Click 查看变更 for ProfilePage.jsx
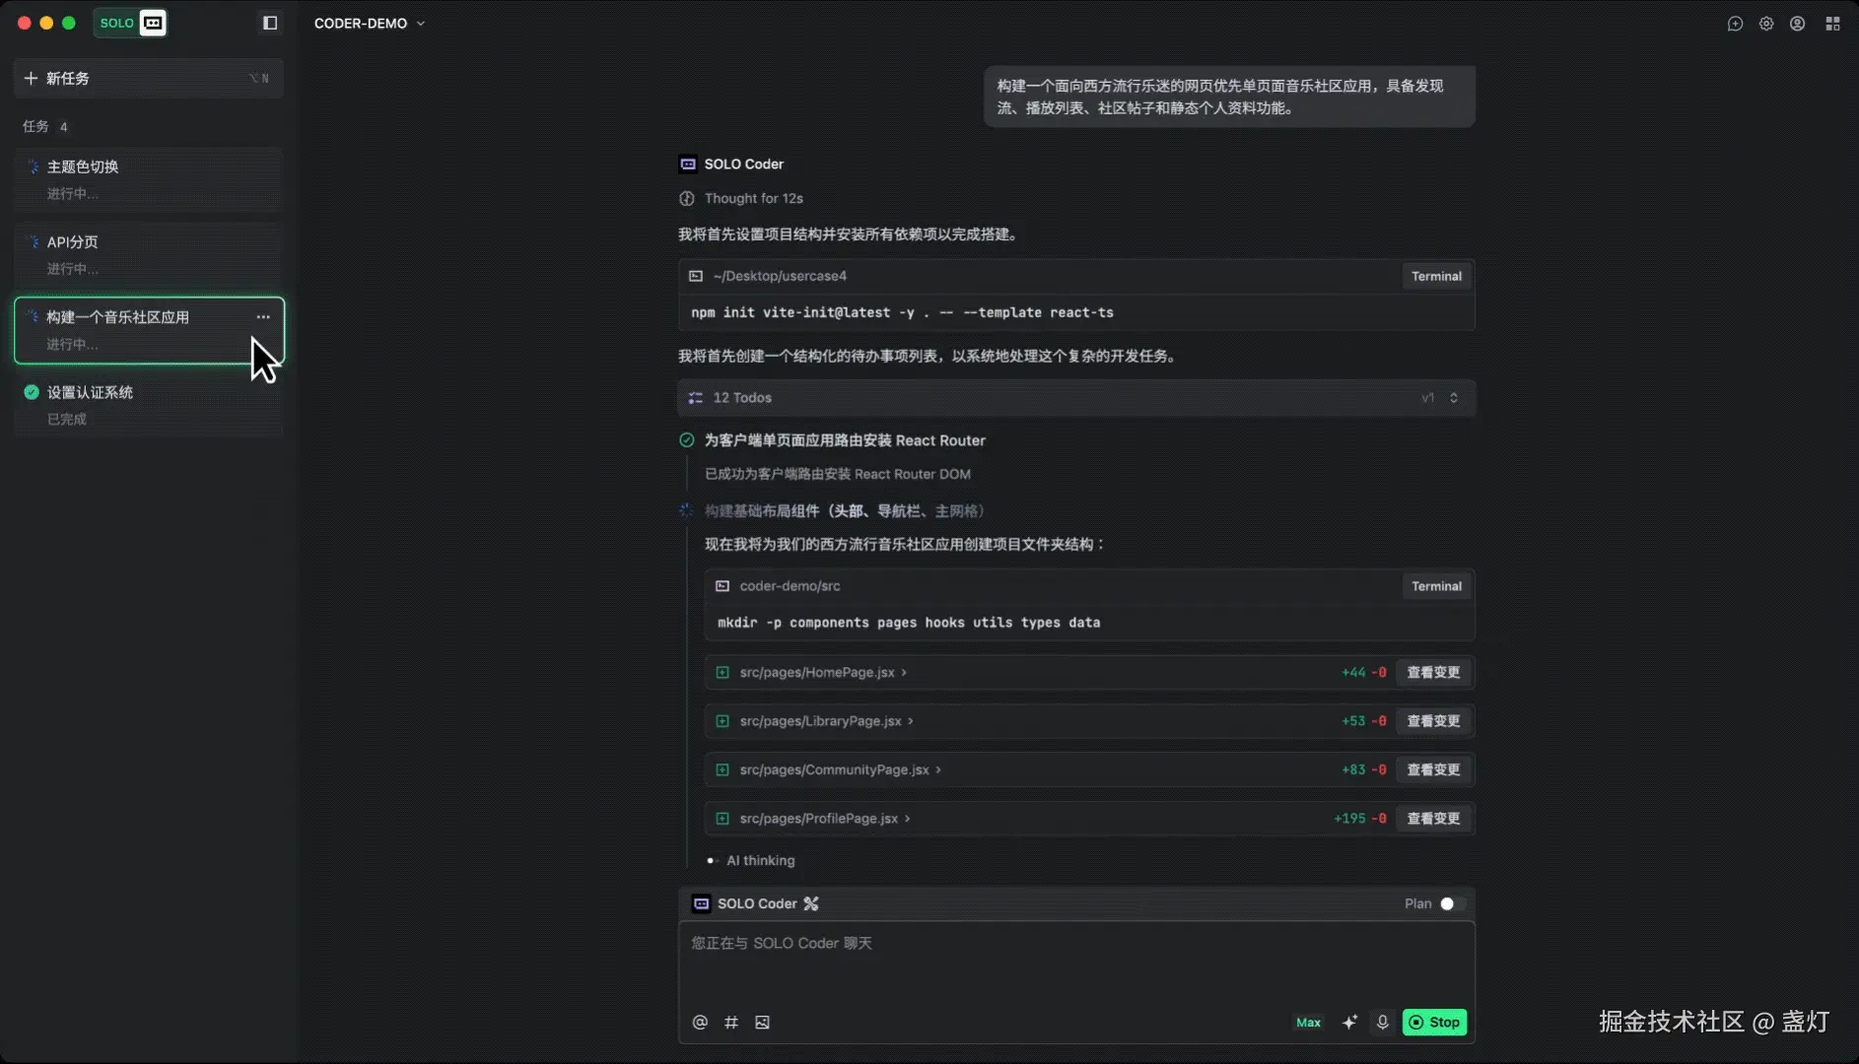Image resolution: width=1859 pixels, height=1064 pixels. pyautogui.click(x=1433, y=819)
